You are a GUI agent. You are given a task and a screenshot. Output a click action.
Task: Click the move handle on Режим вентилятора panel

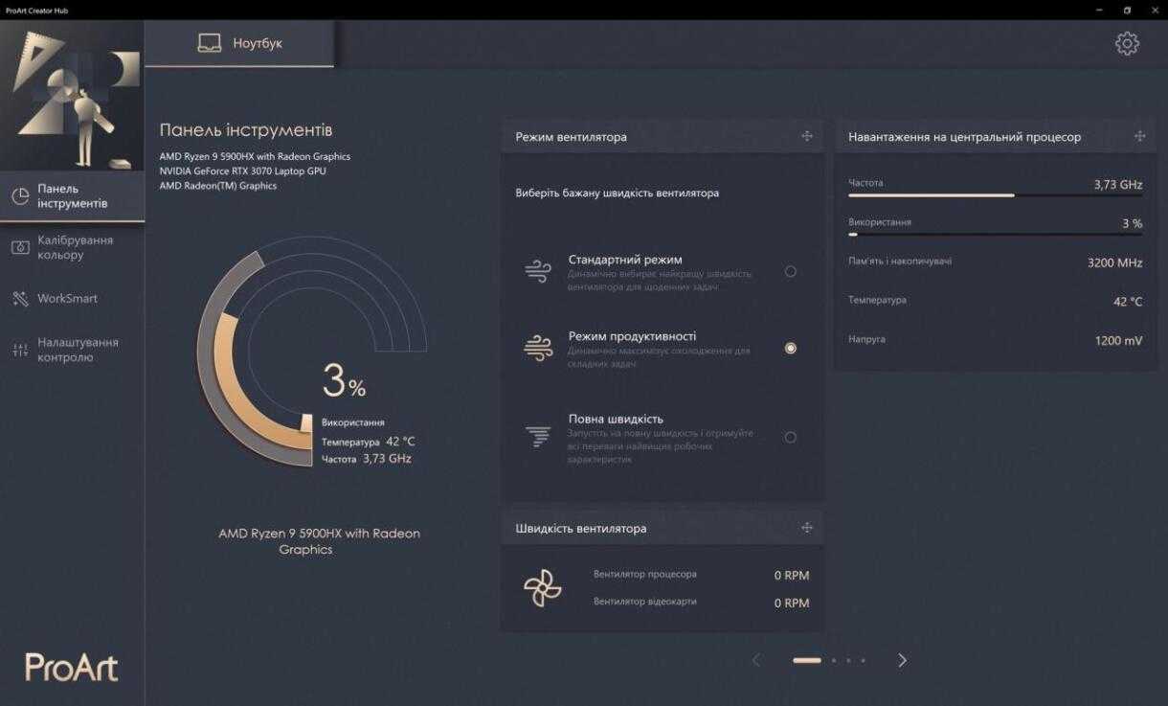(807, 136)
